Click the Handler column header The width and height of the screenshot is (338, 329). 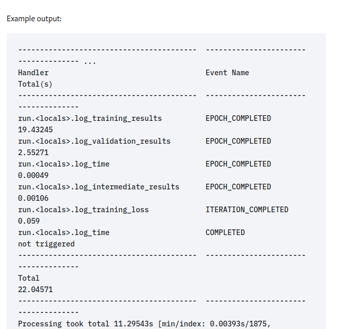point(33,73)
